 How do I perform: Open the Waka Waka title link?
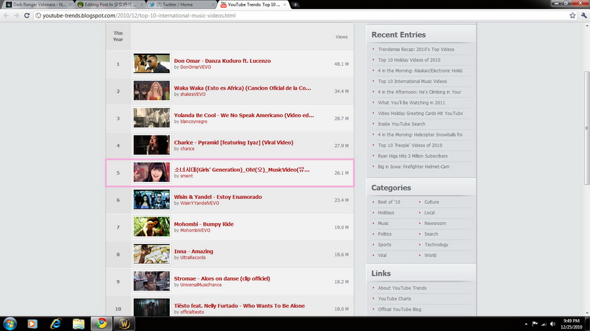pyautogui.click(x=243, y=88)
